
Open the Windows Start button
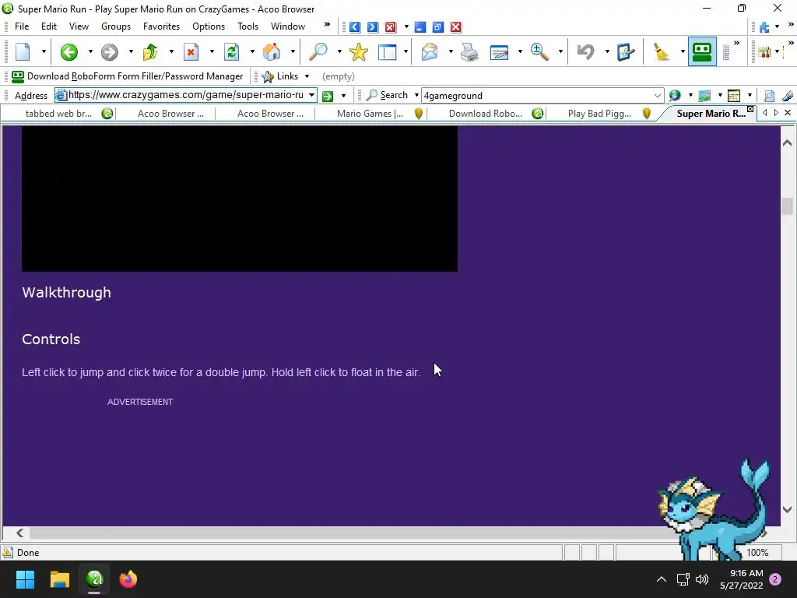25,579
